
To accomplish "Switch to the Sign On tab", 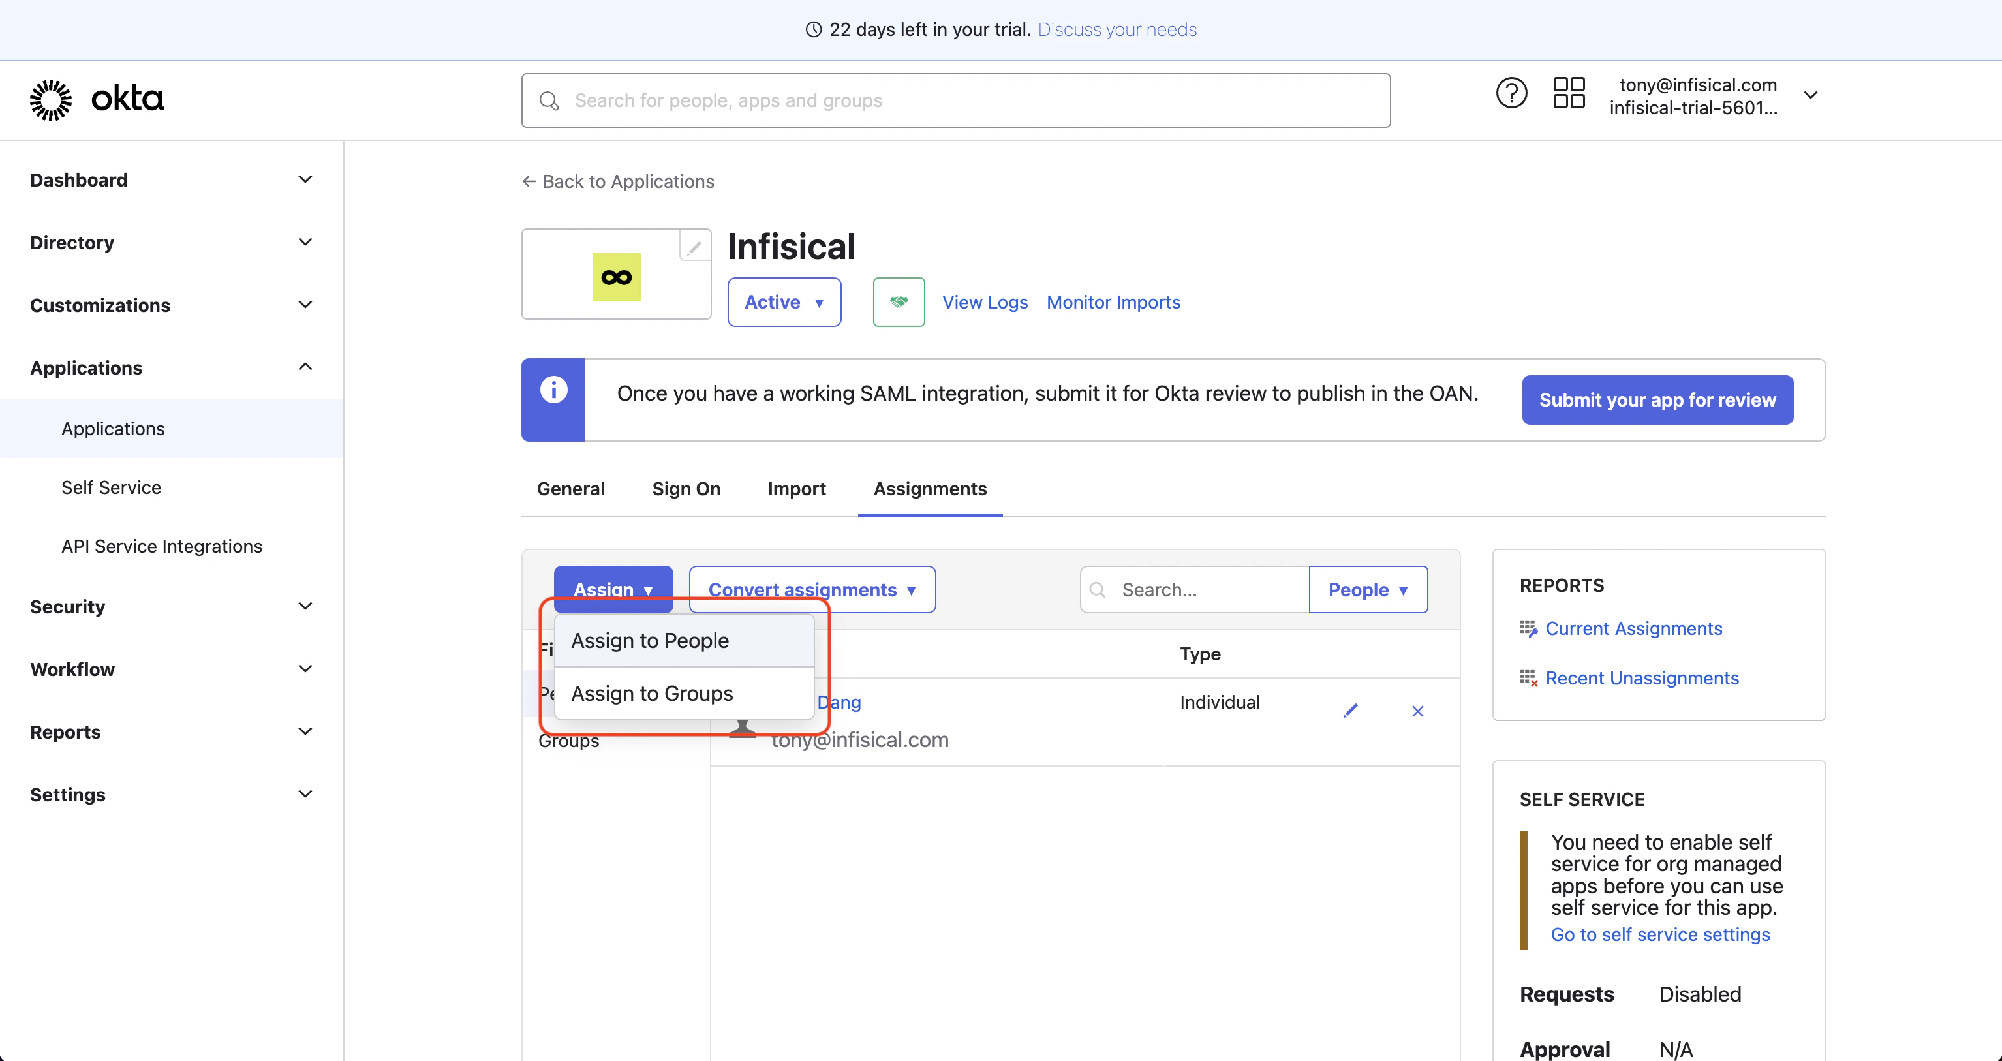I will click(x=686, y=489).
